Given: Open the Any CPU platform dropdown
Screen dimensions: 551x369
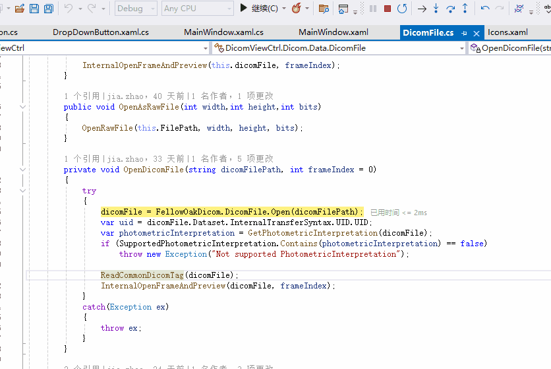Looking at the screenshot, I should 197,9.
